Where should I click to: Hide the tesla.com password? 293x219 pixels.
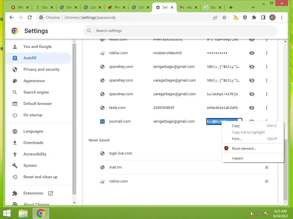(x=252, y=108)
